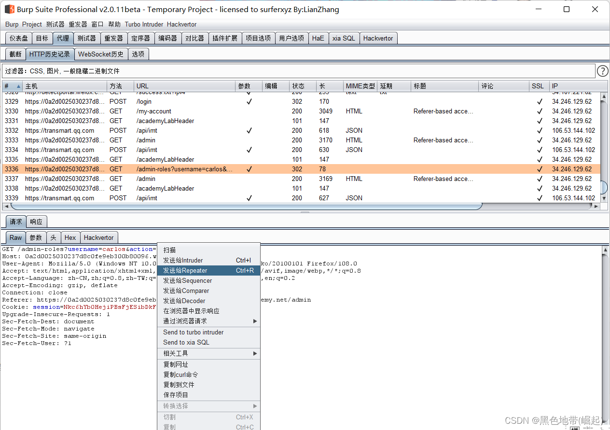This screenshot has height=430, width=610.
Task: Click the history table scroll-up arrow
Action: point(603,97)
